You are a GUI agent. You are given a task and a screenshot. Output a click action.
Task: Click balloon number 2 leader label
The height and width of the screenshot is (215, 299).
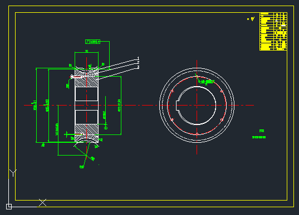[x=138, y=62]
